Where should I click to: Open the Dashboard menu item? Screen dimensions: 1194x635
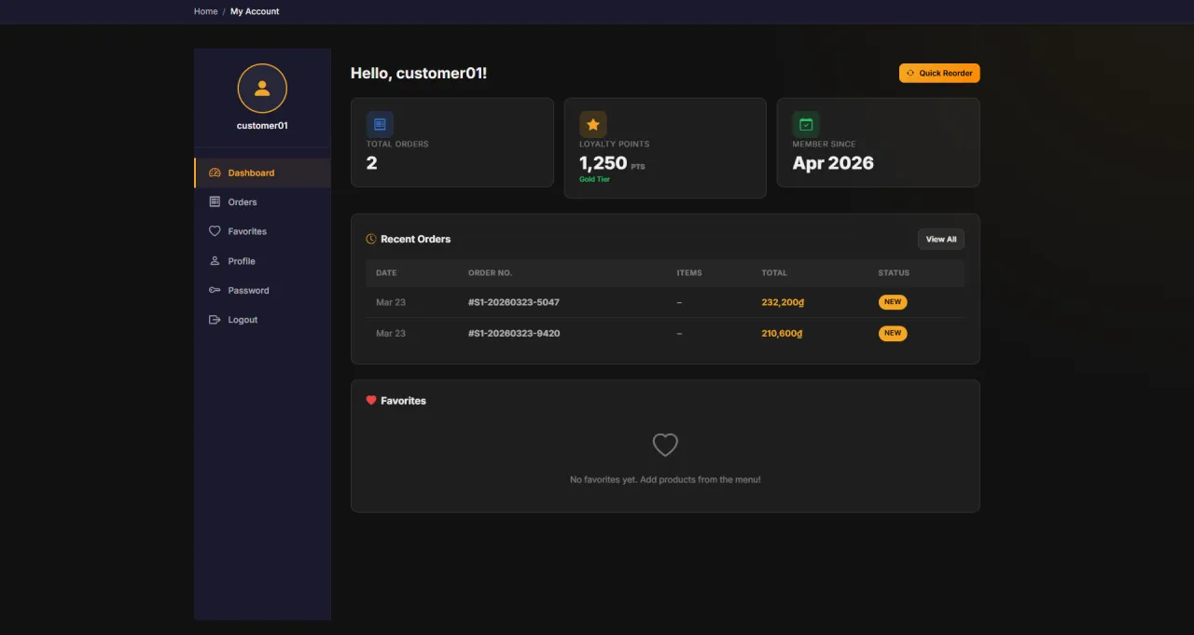pos(262,173)
